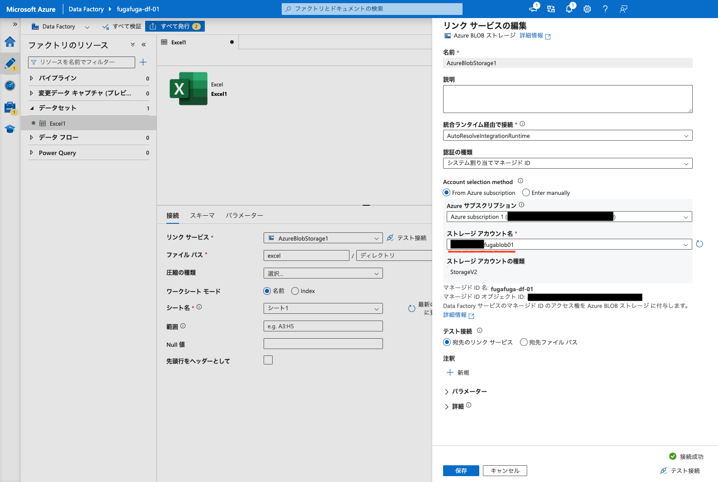
Task: Open シート名 dropdown showing シート1
Action: (x=323, y=308)
